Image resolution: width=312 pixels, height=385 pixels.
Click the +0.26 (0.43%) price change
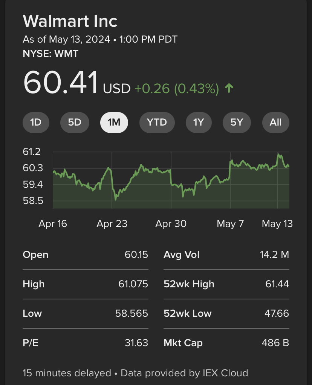[177, 89]
